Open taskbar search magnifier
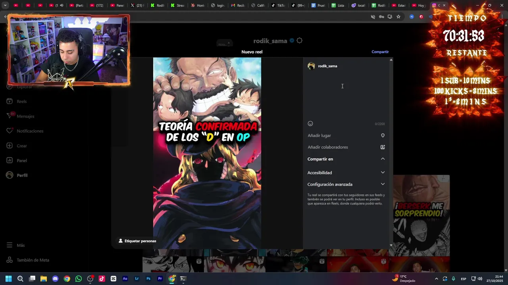 (20, 279)
